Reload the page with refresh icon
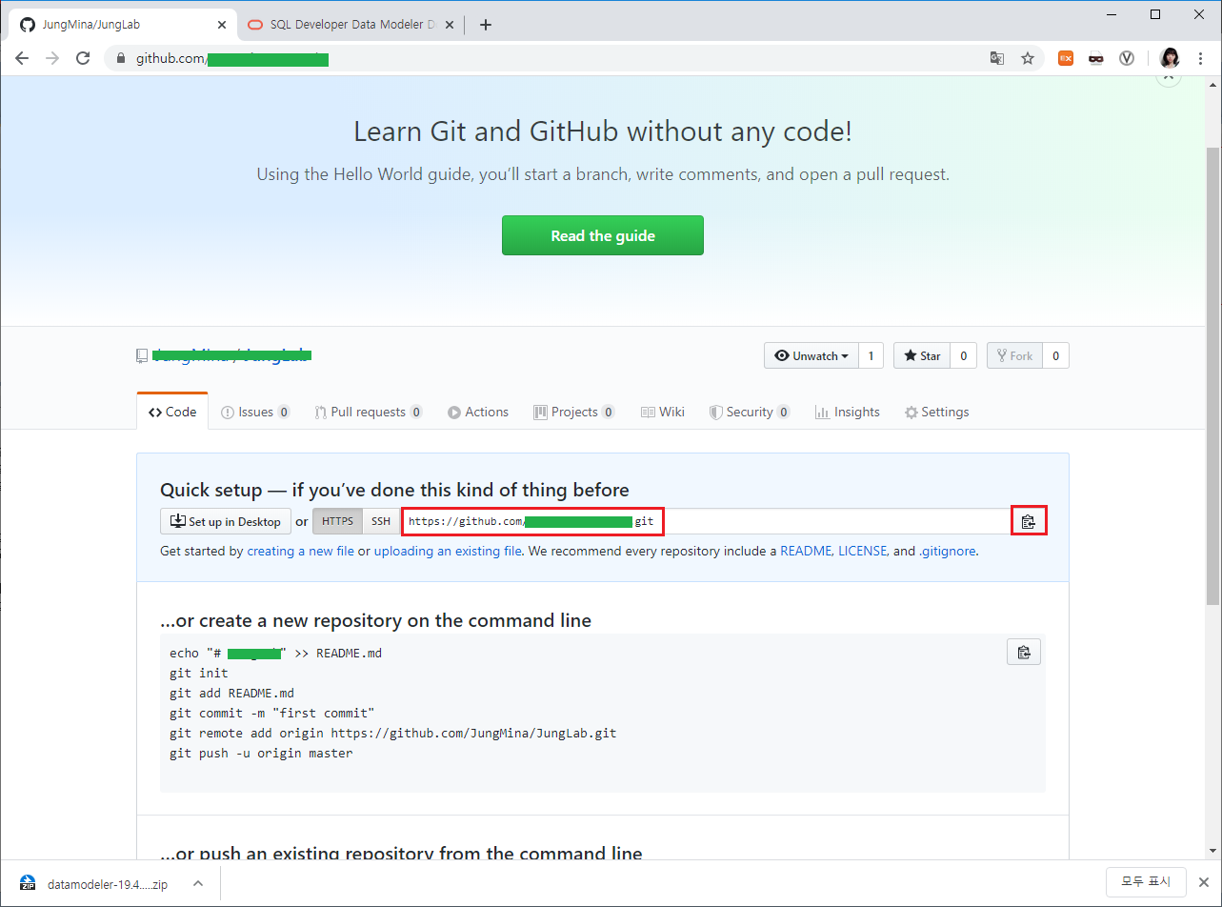This screenshot has height=907, width=1222. [83, 58]
